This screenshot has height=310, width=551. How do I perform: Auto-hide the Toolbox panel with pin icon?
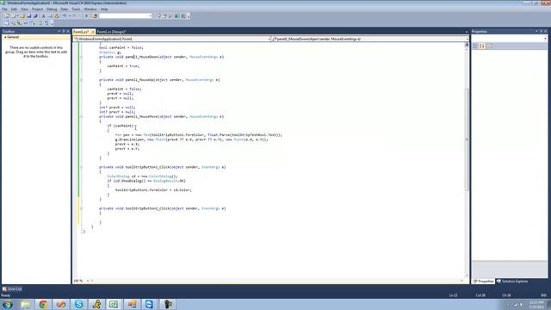point(64,31)
